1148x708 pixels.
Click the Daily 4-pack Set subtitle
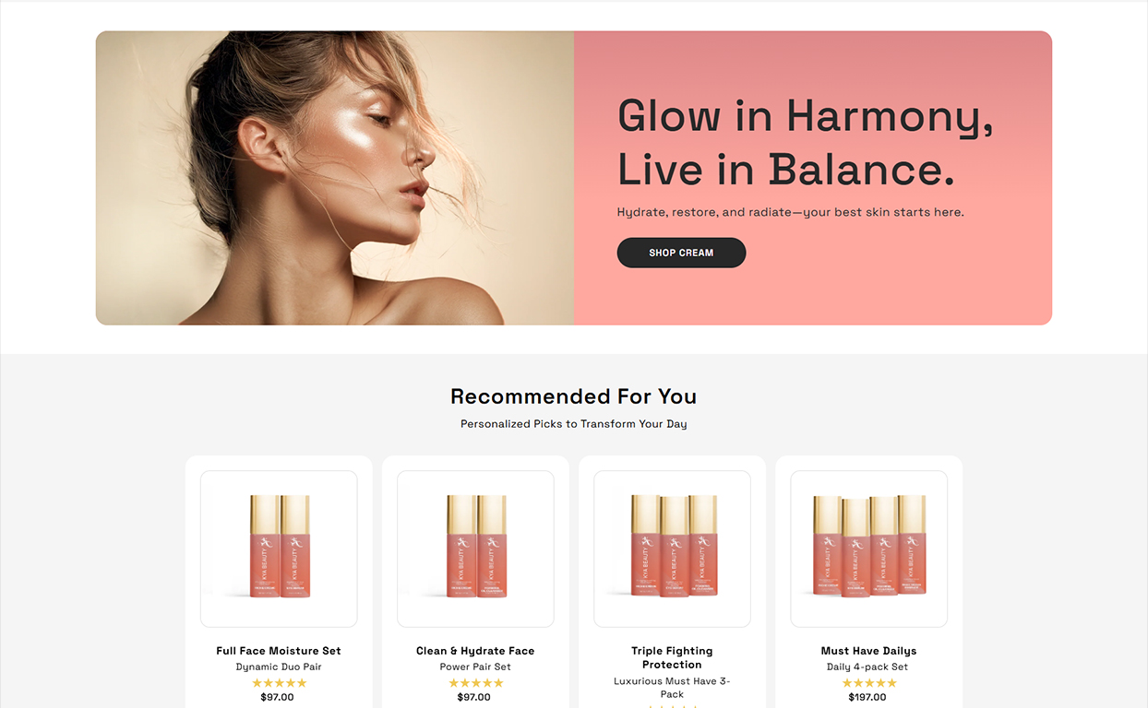868,667
